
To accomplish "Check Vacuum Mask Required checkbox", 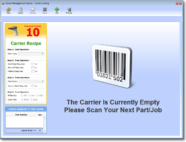I will coord(33,86).
